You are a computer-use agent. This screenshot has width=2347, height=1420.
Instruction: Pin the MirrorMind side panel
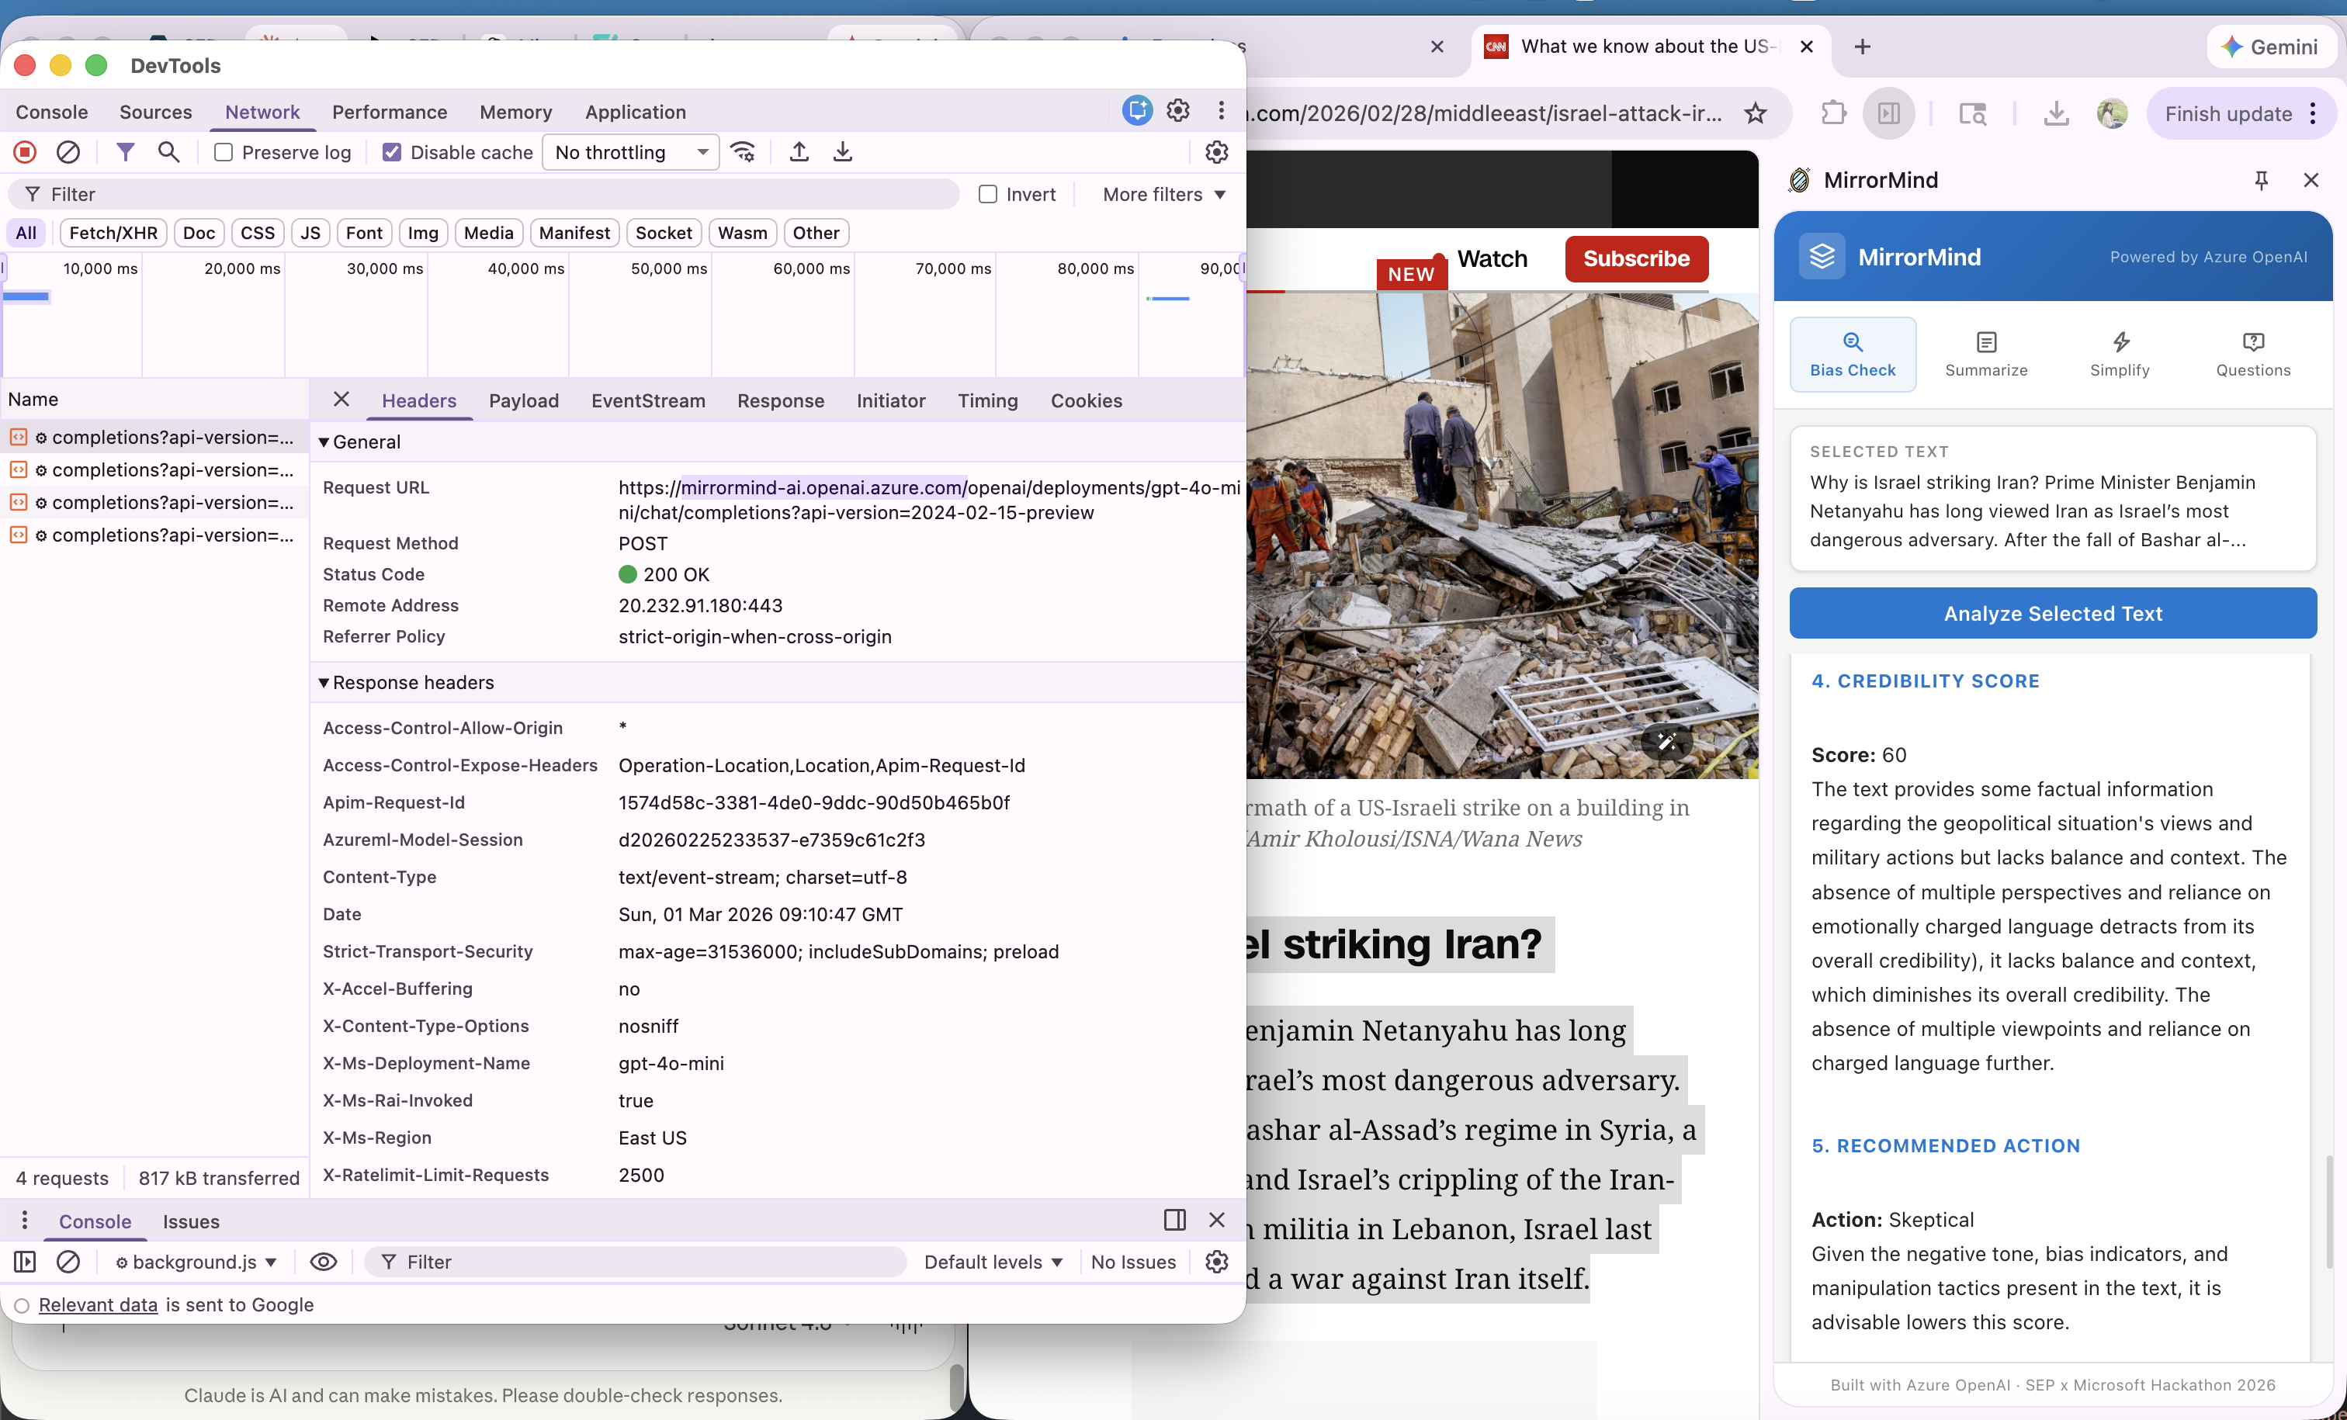pyautogui.click(x=2262, y=180)
